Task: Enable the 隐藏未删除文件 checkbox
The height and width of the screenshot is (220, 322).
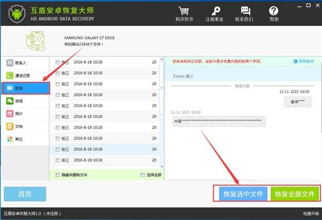Action: point(58,175)
